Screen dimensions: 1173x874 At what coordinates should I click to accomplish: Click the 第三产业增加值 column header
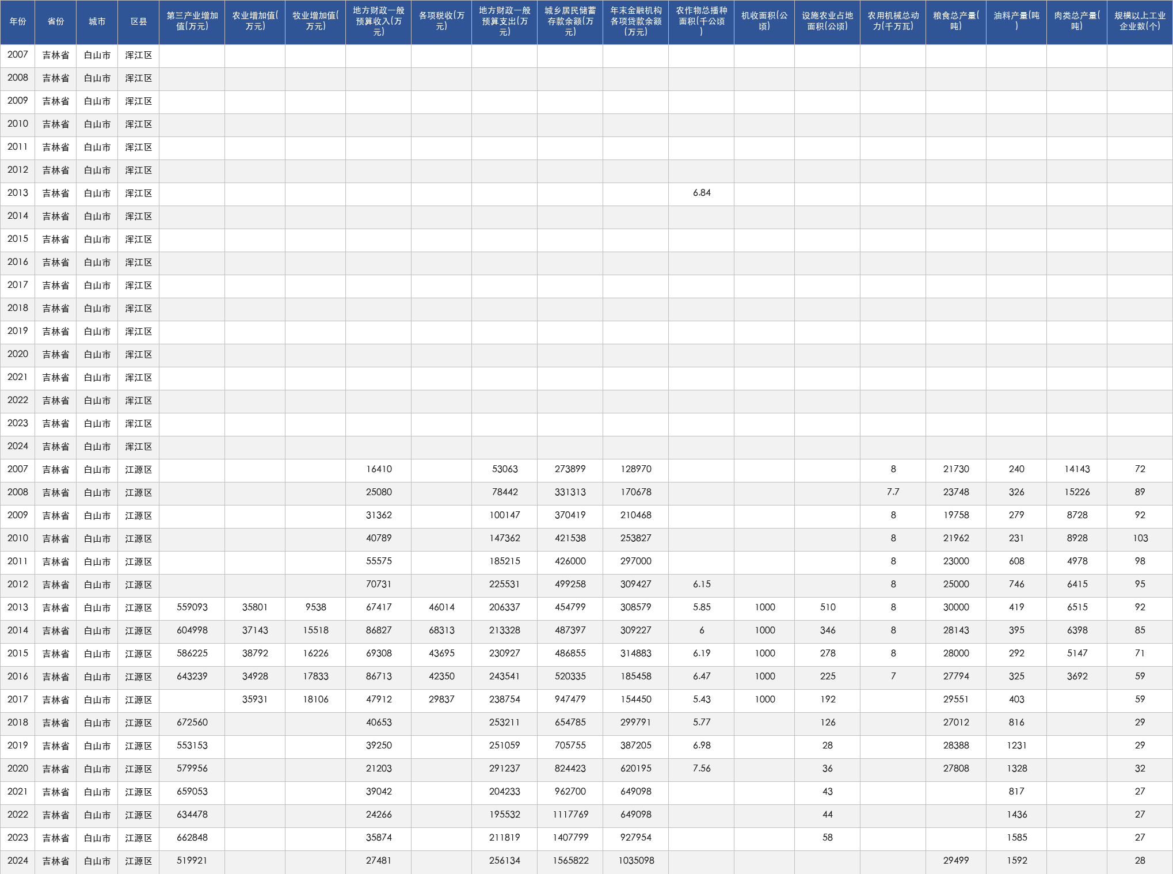pos(192,22)
